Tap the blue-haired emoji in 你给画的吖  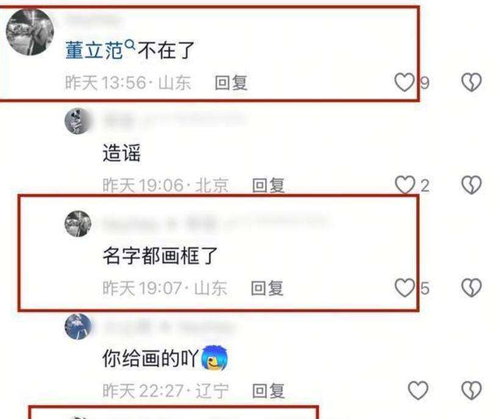[215, 358]
